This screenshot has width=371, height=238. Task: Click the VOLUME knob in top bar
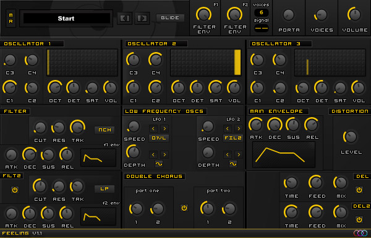[x=354, y=14]
